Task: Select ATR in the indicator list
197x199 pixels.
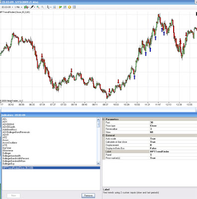Action: (5, 145)
